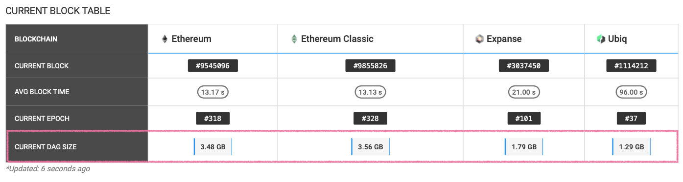Click the 3.48 GB DAG size value
683x182 pixels.
pos(213,146)
